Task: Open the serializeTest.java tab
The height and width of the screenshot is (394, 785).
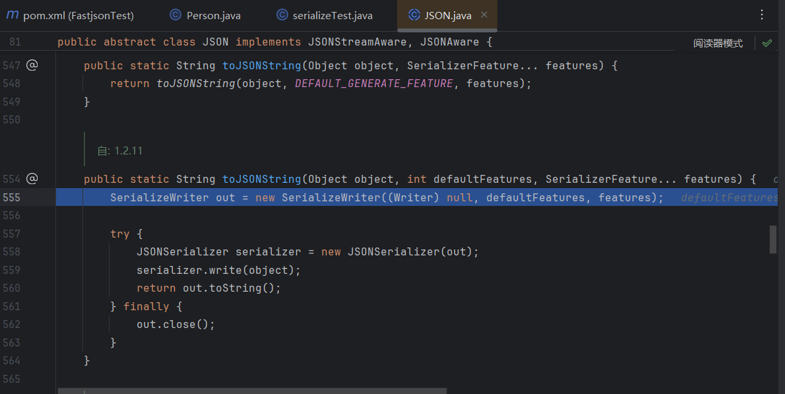Action: tap(332, 15)
